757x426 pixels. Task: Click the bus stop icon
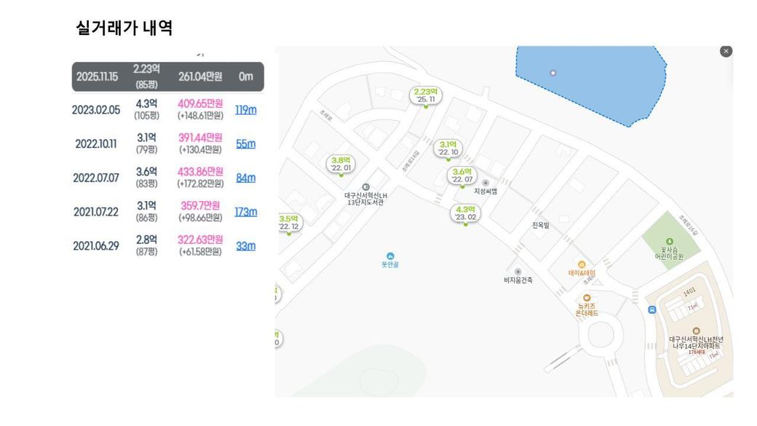(x=651, y=309)
